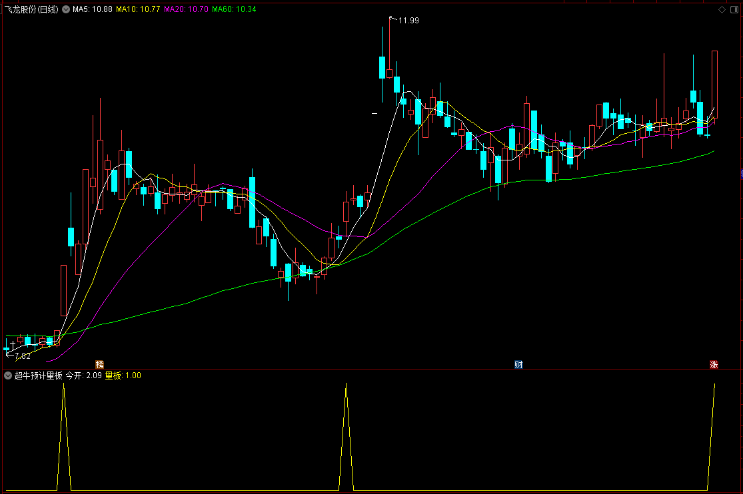Toggle the side panel icon at top-right
743x494 pixels.
[734, 9]
